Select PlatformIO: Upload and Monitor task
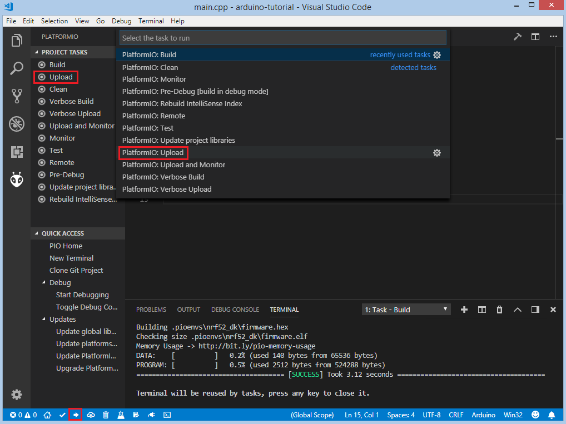The width and height of the screenshot is (566, 424). tap(283, 165)
